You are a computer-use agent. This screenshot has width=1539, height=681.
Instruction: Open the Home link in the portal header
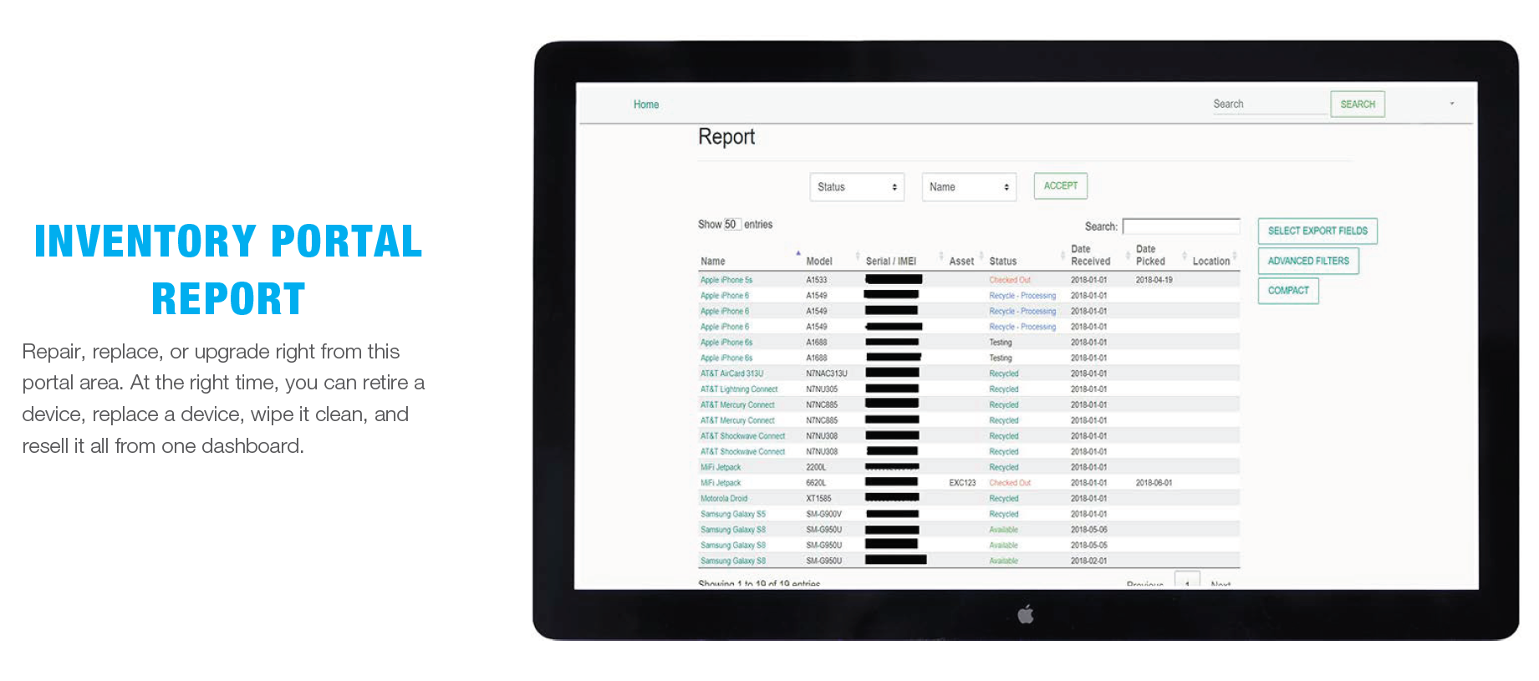(x=645, y=104)
